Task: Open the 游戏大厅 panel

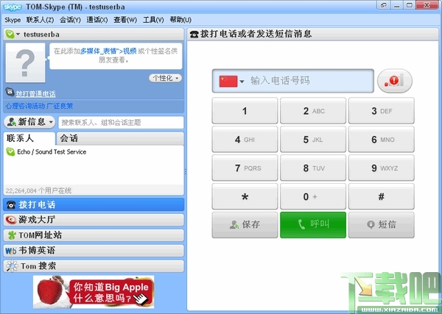Action: [x=94, y=220]
